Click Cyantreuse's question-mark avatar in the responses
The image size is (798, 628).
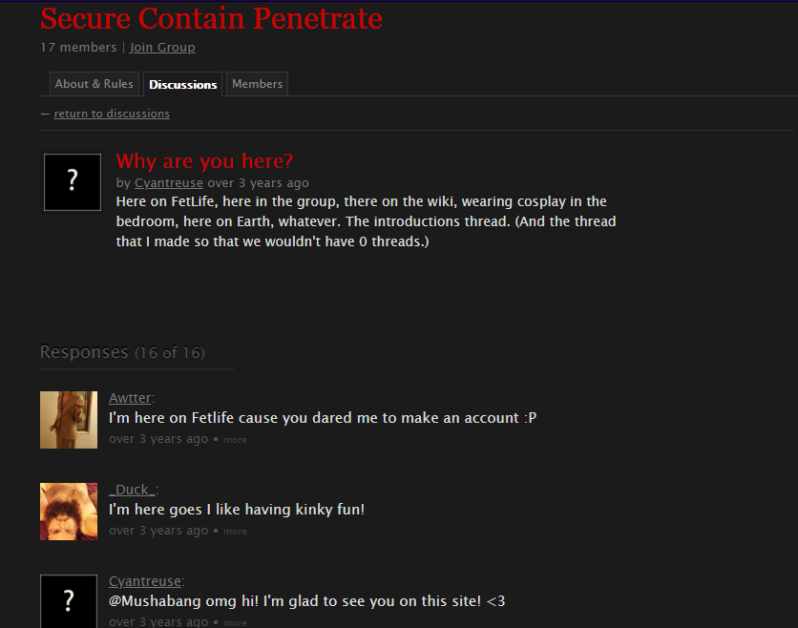[x=69, y=601]
